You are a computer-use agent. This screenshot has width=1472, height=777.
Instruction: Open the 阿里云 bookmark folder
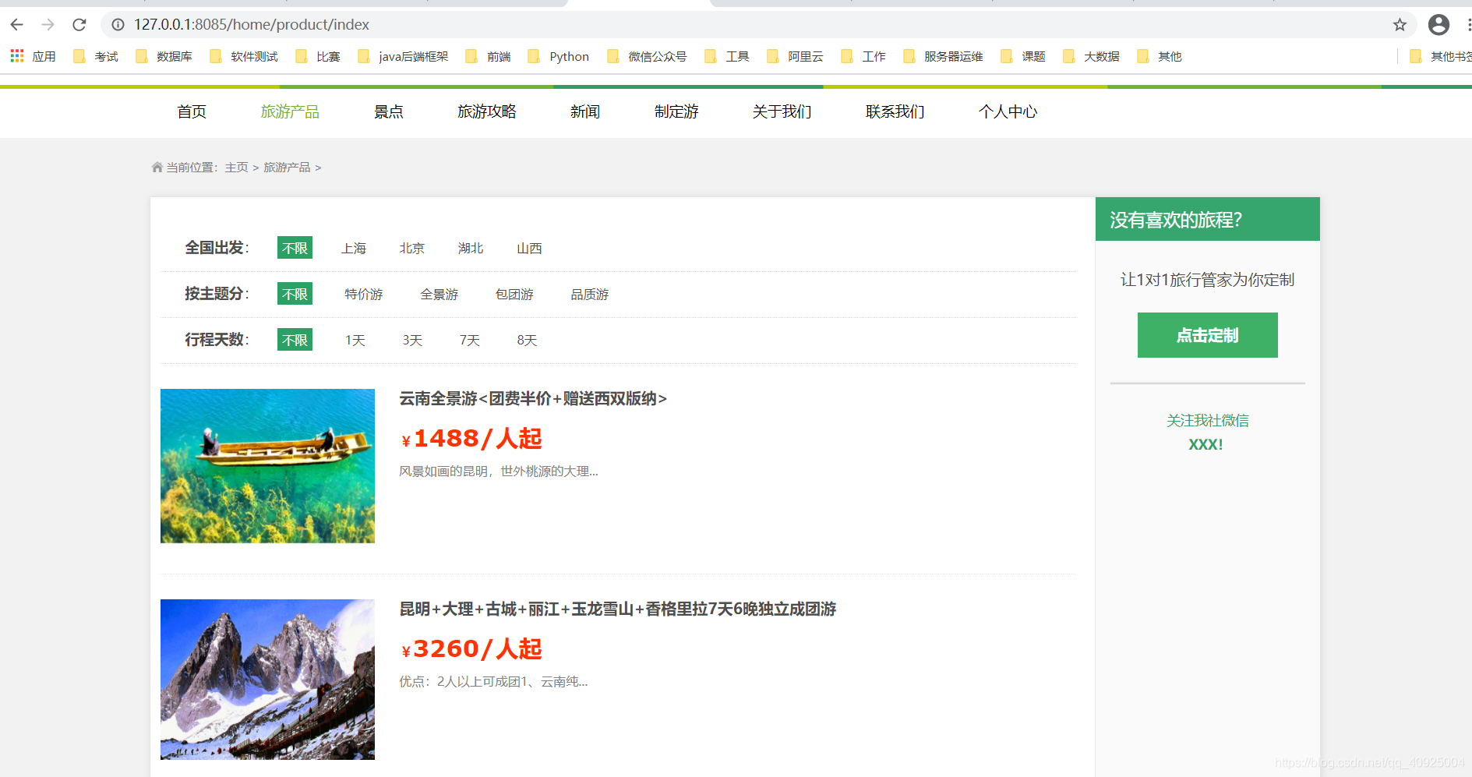pos(795,56)
